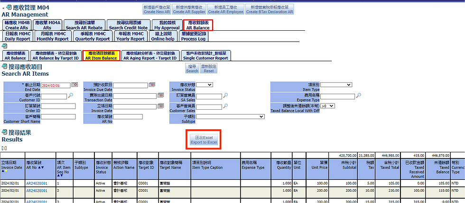Viewport: 465px width, 203px height.
Task: Select the top-row AR Balance tab
Action: click(198, 25)
